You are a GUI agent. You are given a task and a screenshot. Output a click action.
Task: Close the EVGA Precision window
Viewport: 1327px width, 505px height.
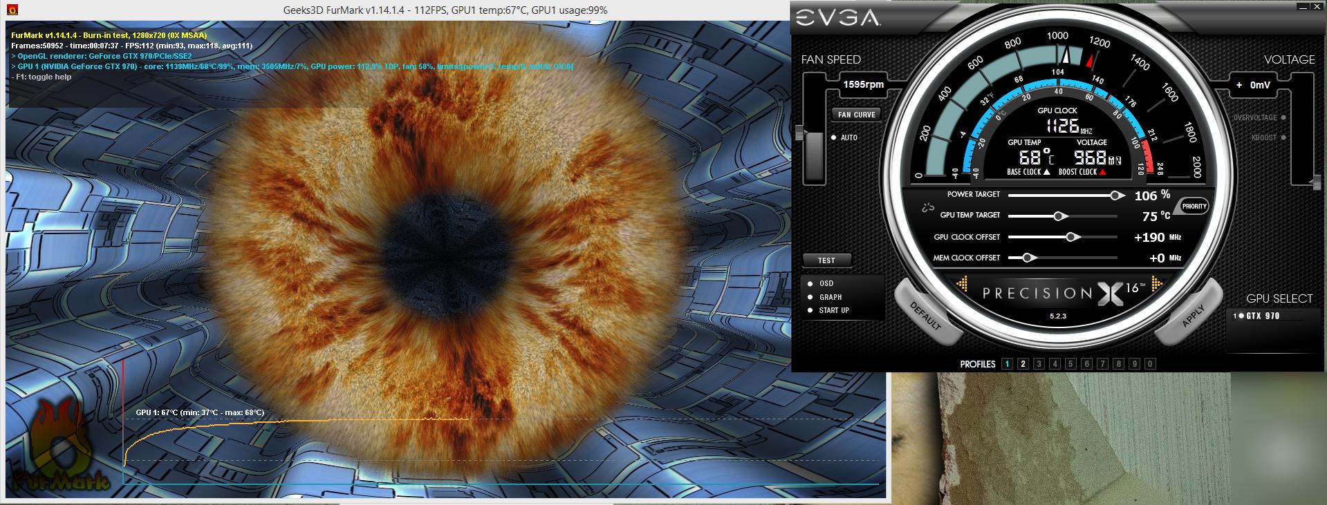tap(1317, 7)
